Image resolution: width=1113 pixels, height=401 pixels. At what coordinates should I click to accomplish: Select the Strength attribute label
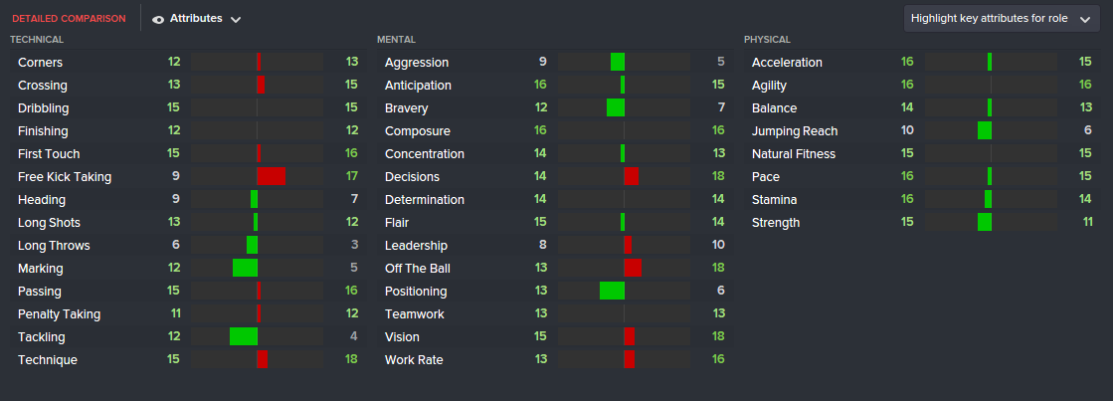[776, 222]
